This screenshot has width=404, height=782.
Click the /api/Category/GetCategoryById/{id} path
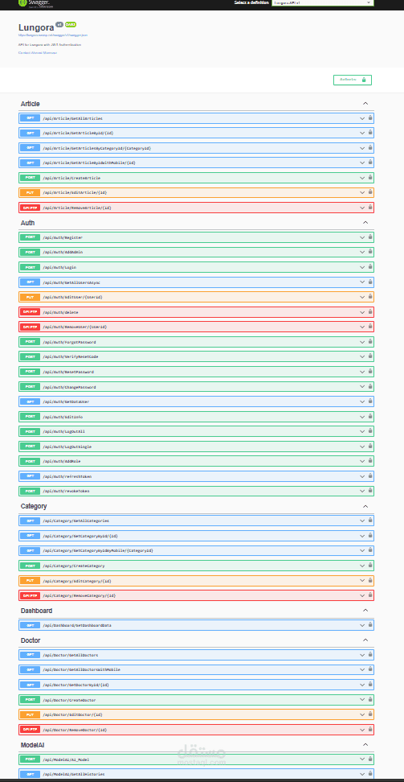(x=80, y=536)
